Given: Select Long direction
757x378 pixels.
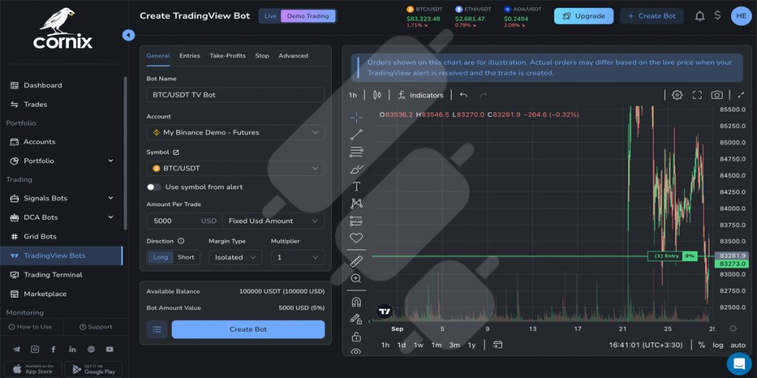Looking at the screenshot, I should [x=160, y=258].
